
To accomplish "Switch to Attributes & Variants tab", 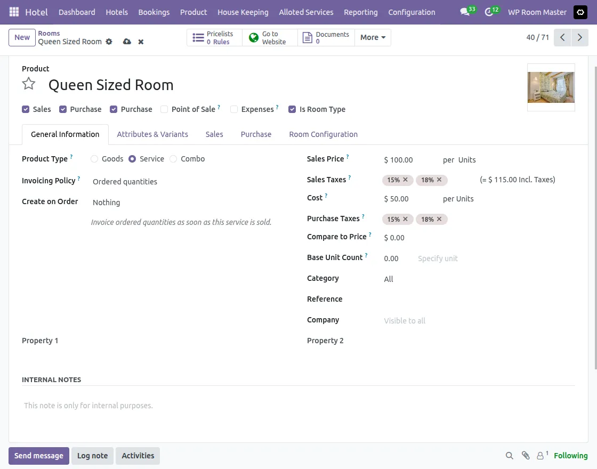I will point(152,134).
